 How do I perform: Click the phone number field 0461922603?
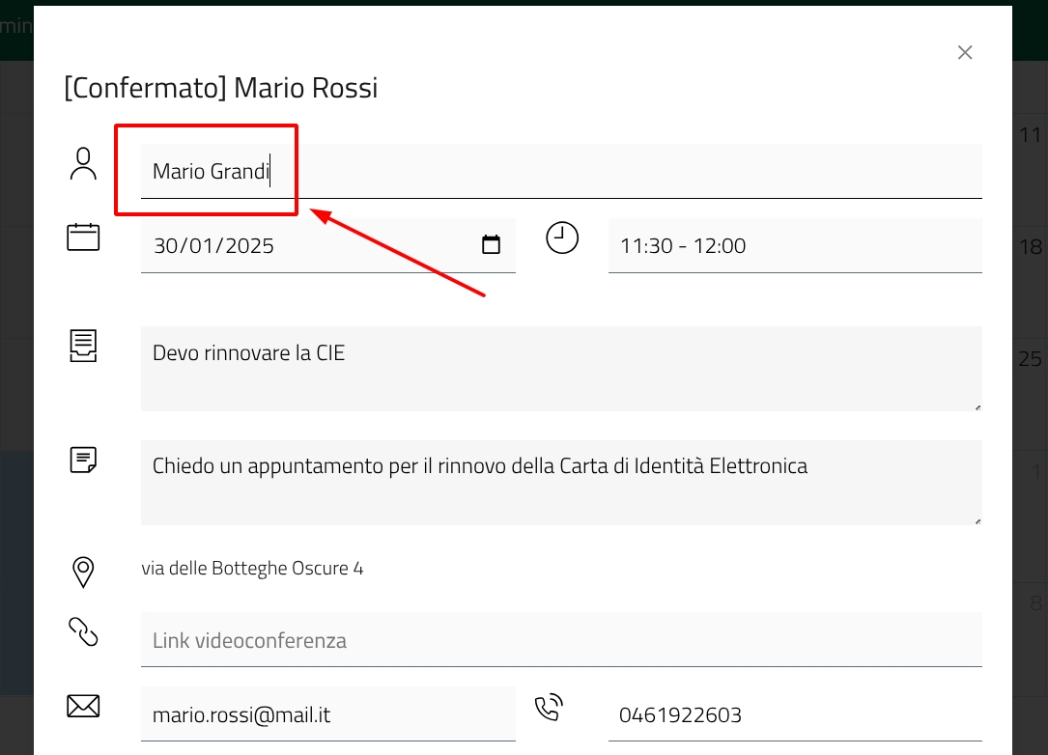pos(794,714)
